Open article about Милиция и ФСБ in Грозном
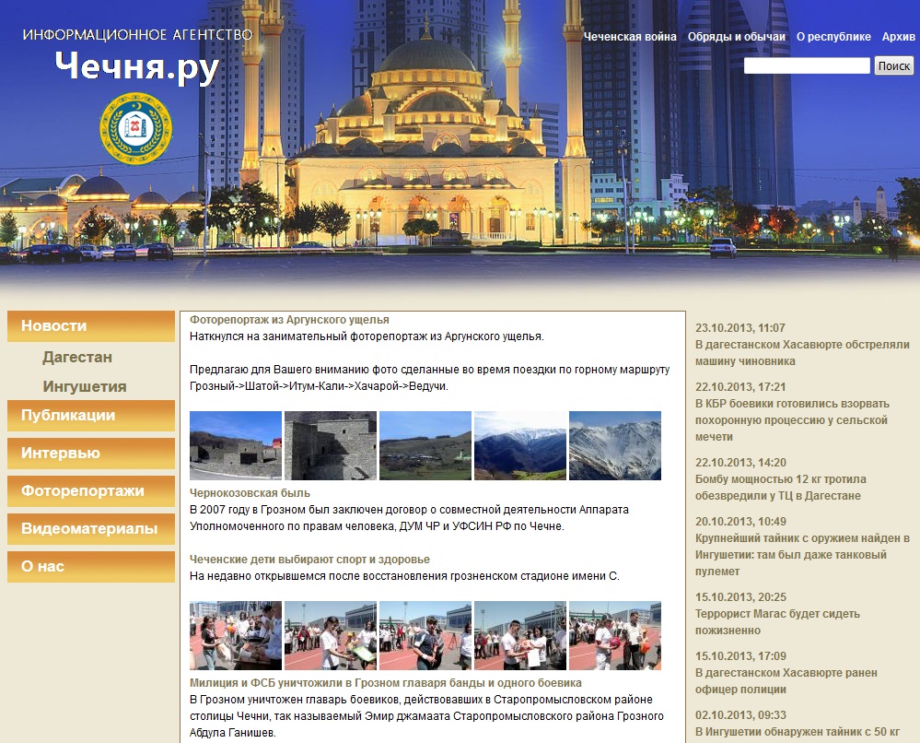Image resolution: width=920 pixels, height=743 pixels. tap(386, 683)
